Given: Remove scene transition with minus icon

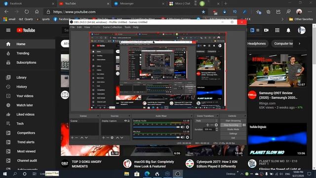Looking at the screenshot, I should (212, 125).
